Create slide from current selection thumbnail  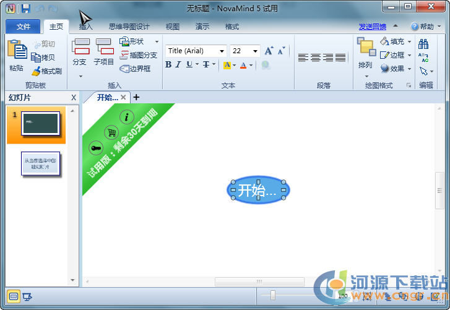click(x=40, y=163)
